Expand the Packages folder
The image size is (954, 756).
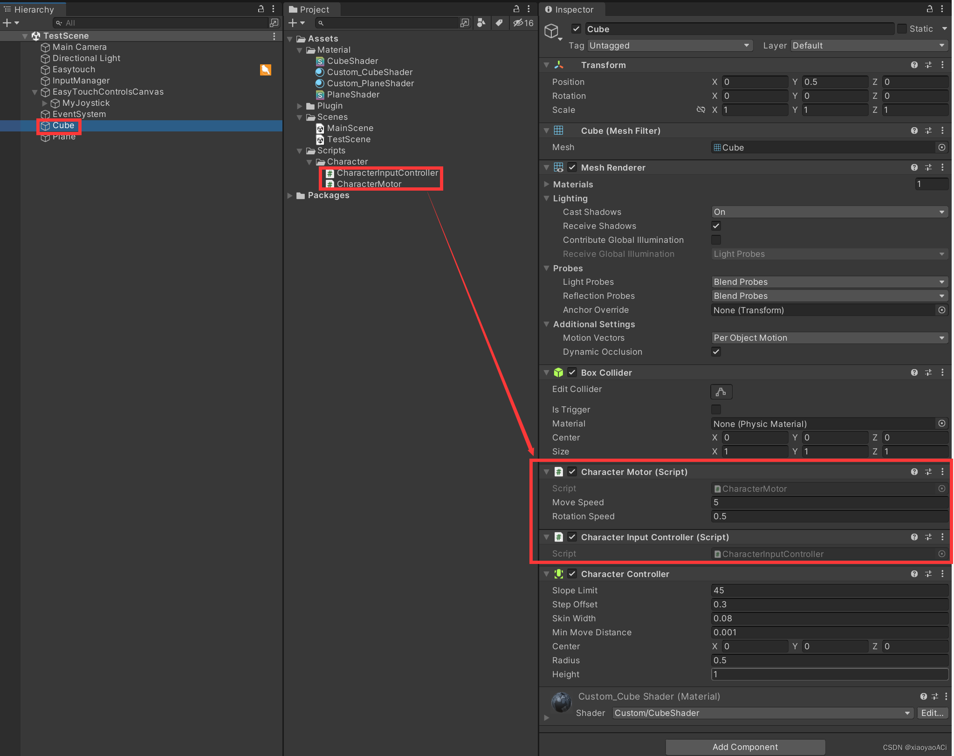pos(290,196)
